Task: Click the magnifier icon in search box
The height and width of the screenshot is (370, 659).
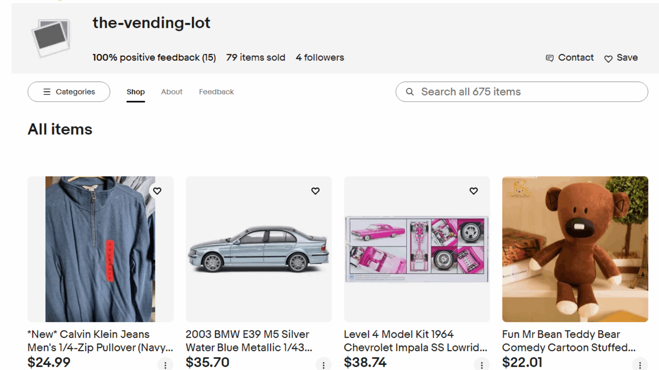Action: coord(410,92)
